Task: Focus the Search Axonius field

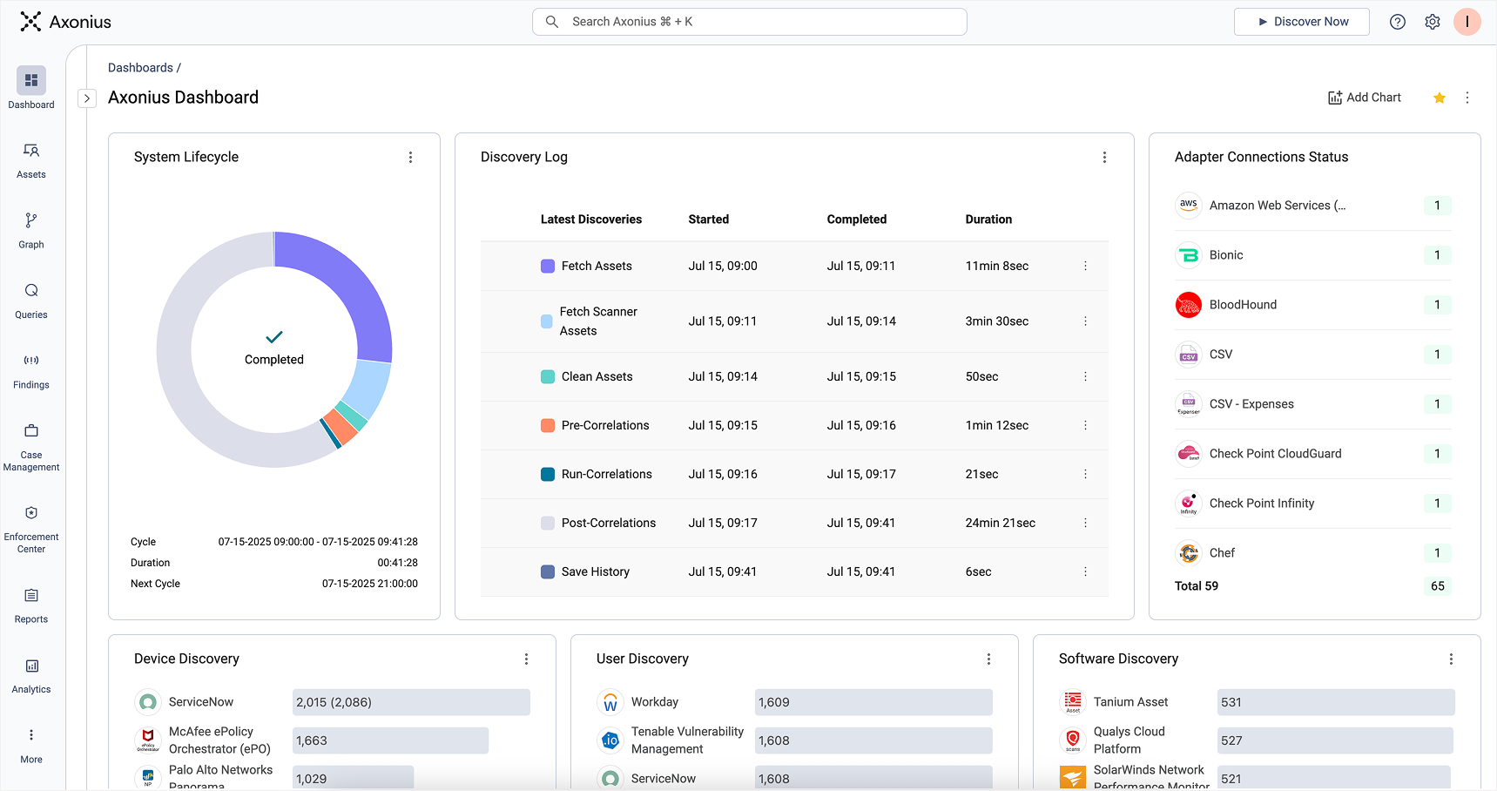Action: [x=750, y=22]
